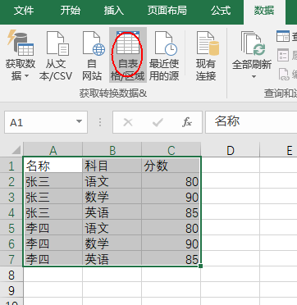Confirm the formula bar entry with checkmark
The width and height of the screenshot is (297, 305).
(x=158, y=122)
